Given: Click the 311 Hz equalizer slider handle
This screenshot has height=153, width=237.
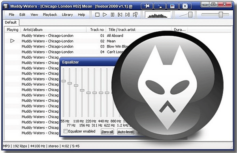Looking at the screenshot, I should 95,93.
